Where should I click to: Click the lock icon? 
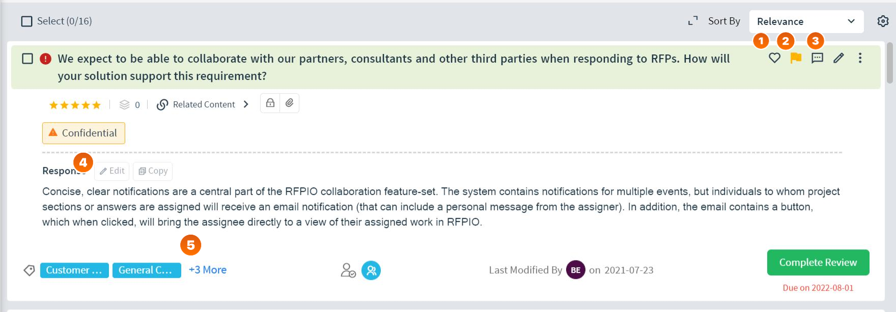[x=270, y=103]
